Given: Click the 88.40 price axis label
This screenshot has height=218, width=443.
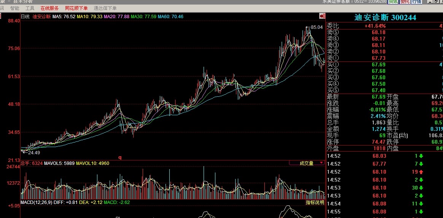Looking at the screenshot, I should point(14,20).
